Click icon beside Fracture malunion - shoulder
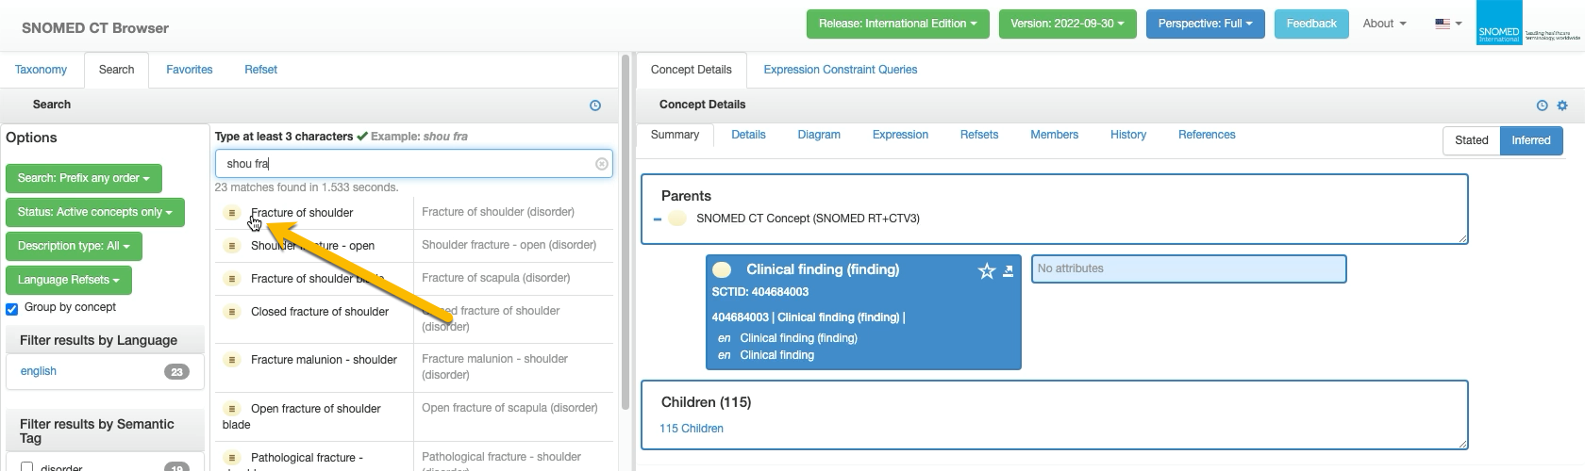Screen dimensions: 1585x471 tap(232, 360)
